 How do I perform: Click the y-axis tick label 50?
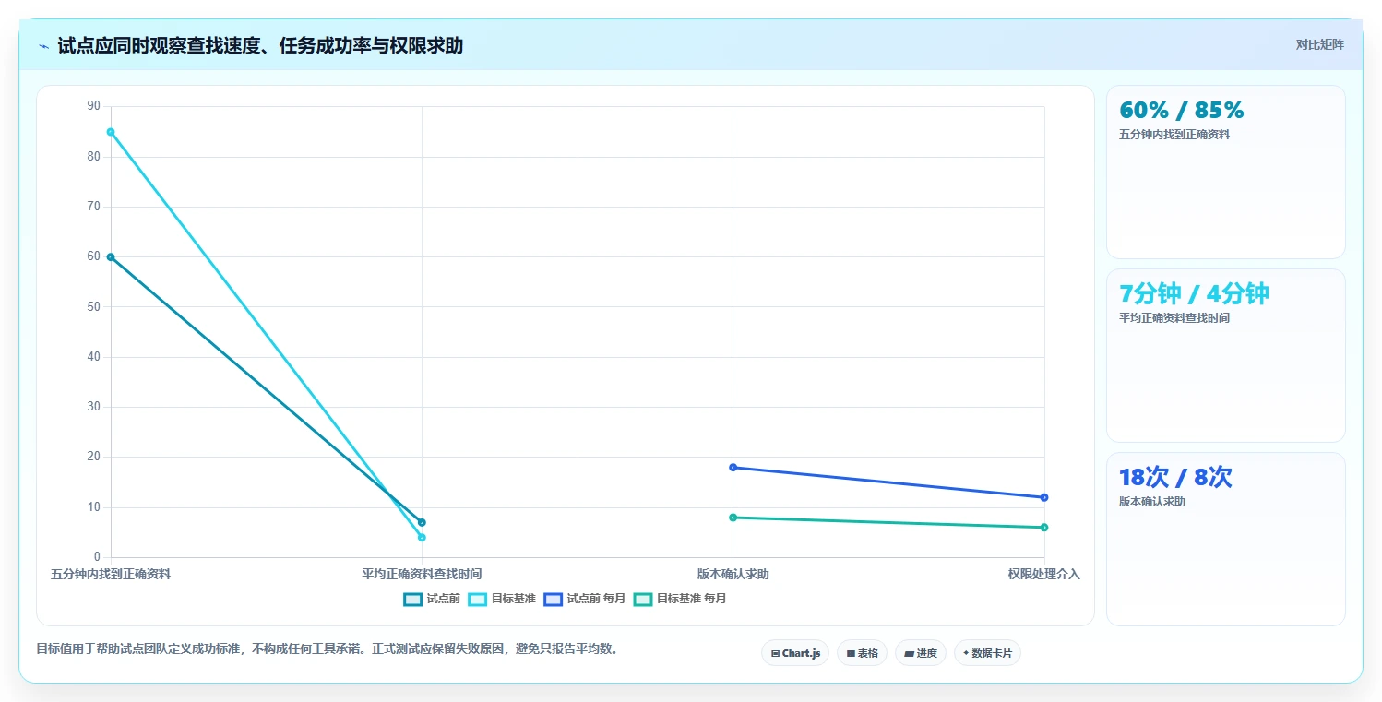pyautogui.click(x=93, y=307)
